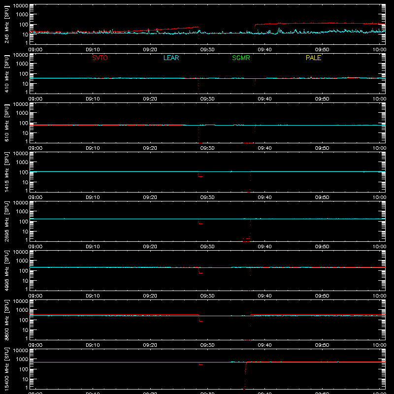394x394 pixels.
Task: Click the cyan LEAR legend label
Action: tap(171, 58)
